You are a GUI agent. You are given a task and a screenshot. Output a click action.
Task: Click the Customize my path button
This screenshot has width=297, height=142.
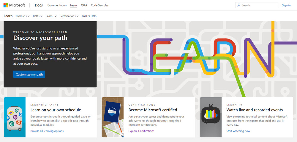click(x=29, y=74)
